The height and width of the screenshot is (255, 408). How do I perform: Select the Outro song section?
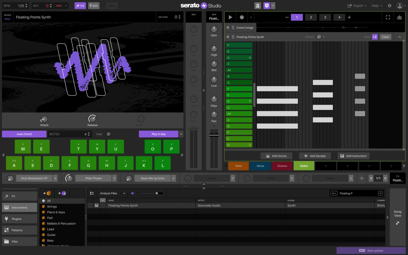click(304, 166)
